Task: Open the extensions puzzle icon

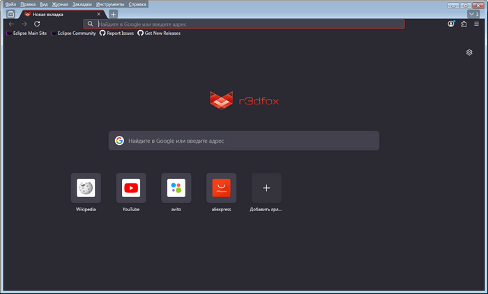Action: click(x=464, y=24)
